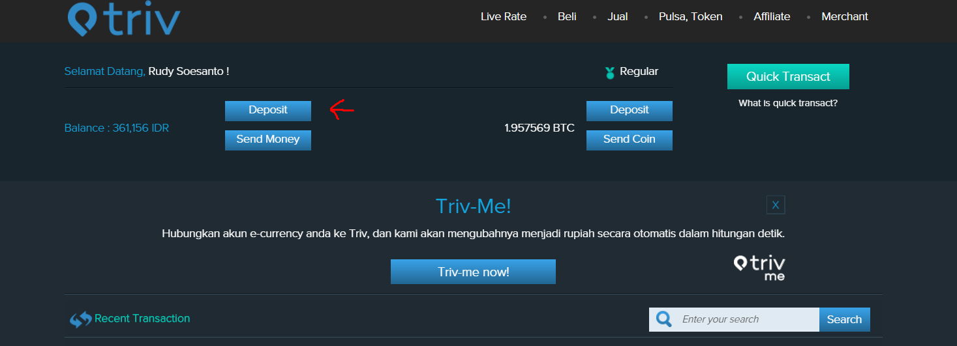Image resolution: width=957 pixels, height=346 pixels.
Task: Open the Merchant menu item
Action: [845, 16]
